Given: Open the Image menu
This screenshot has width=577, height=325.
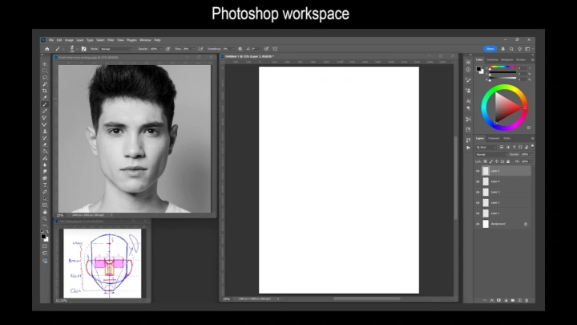Looking at the screenshot, I should (x=69, y=39).
